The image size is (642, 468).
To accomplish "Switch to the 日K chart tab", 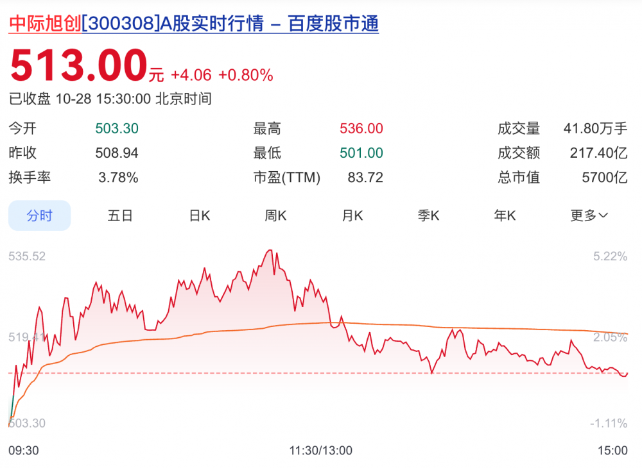I will [x=199, y=215].
